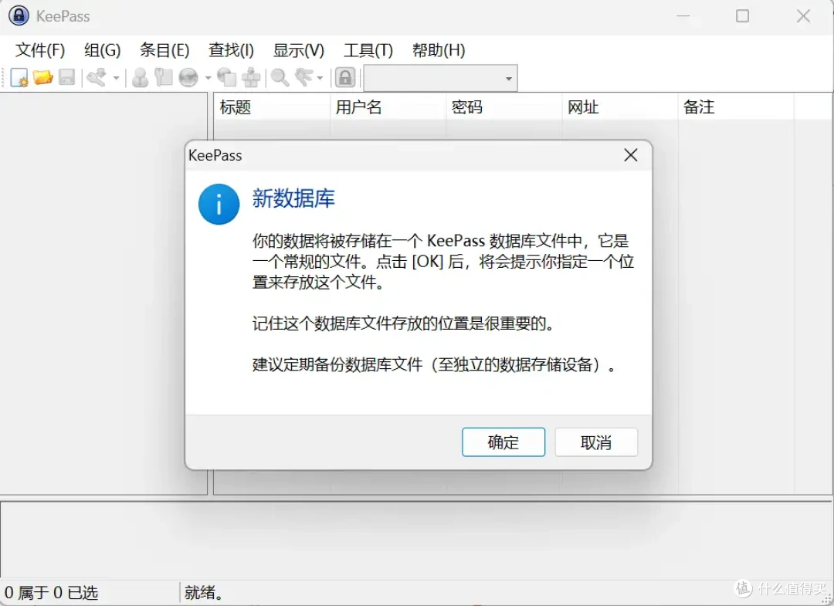Open the 帮助(H) menu
Viewport: 834px width, 606px height.
[439, 50]
